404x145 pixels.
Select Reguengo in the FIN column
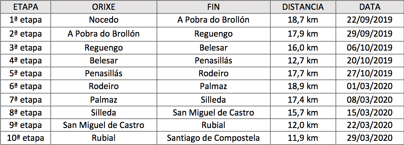pyautogui.click(x=213, y=34)
